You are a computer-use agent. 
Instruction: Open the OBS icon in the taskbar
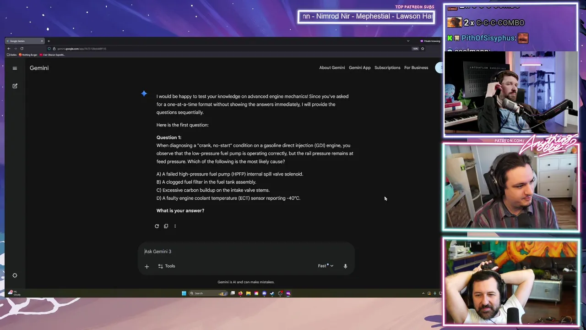tap(280, 293)
